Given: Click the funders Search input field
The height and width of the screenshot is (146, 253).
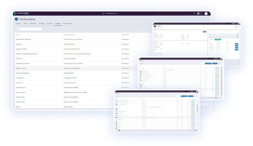Looking at the screenshot, I should click(x=29, y=29).
